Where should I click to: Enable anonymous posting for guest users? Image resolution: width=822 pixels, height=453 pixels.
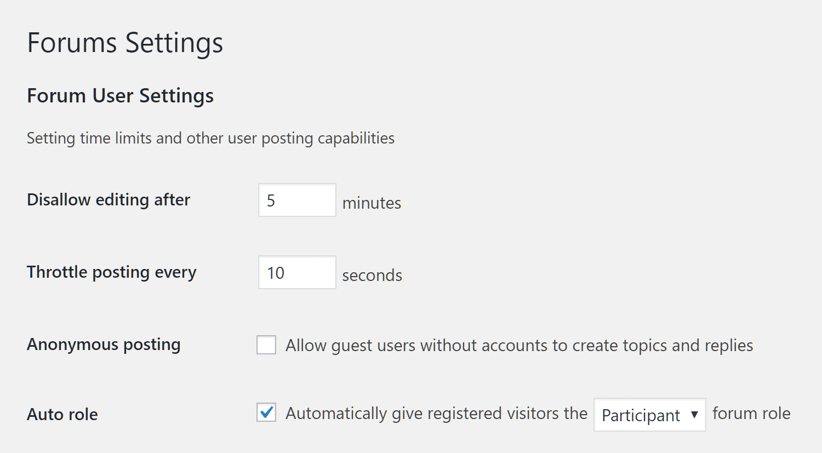point(266,345)
